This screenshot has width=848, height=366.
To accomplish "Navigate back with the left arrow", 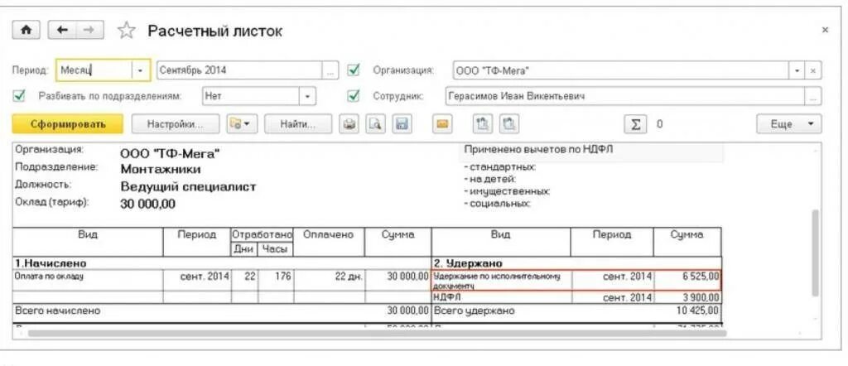I will [x=61, y=31].
